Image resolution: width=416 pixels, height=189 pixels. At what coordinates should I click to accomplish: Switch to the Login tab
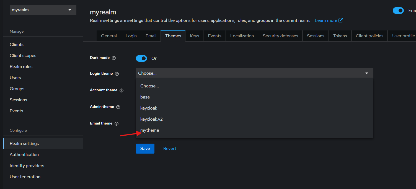pyautogui.click(x=131, y=36)
